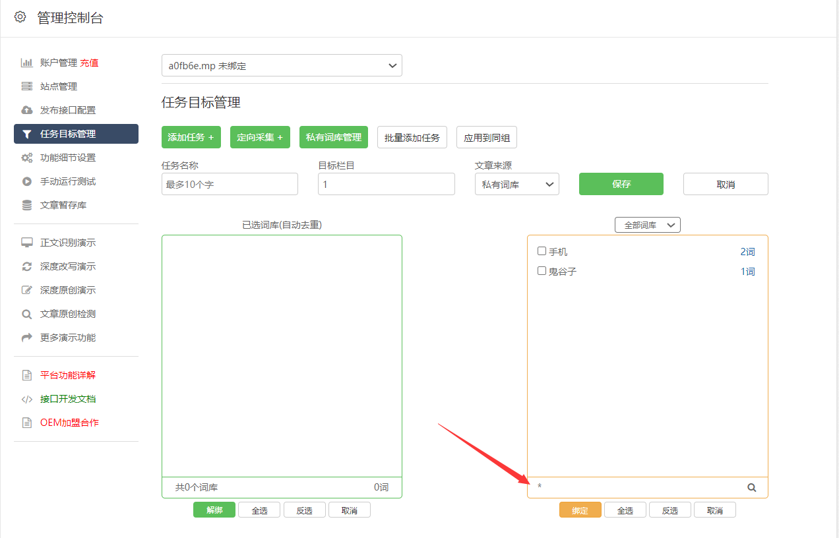The height and width of the screenshot is (538, 839).
Task: Open the a0fb6e.mp site selector dropdown
Action: (x=282, y=65)
